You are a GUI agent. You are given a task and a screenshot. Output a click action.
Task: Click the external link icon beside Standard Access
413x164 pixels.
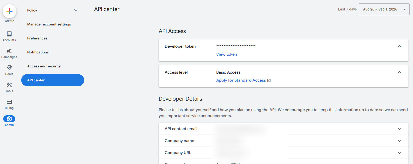tap(269, 80)
